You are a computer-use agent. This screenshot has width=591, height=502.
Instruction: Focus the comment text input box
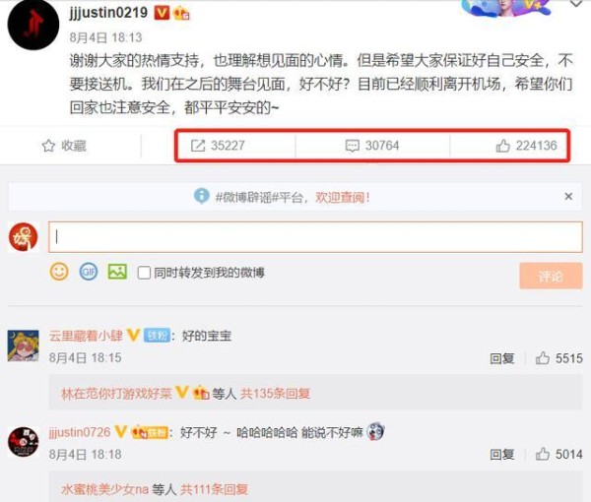click(315, 237)
